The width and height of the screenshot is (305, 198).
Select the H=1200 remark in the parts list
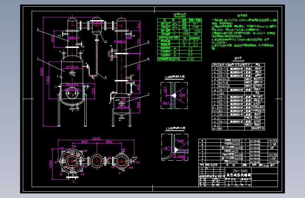tap(274, 162)
